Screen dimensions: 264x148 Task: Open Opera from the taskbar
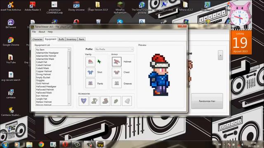tap(65, 144)
